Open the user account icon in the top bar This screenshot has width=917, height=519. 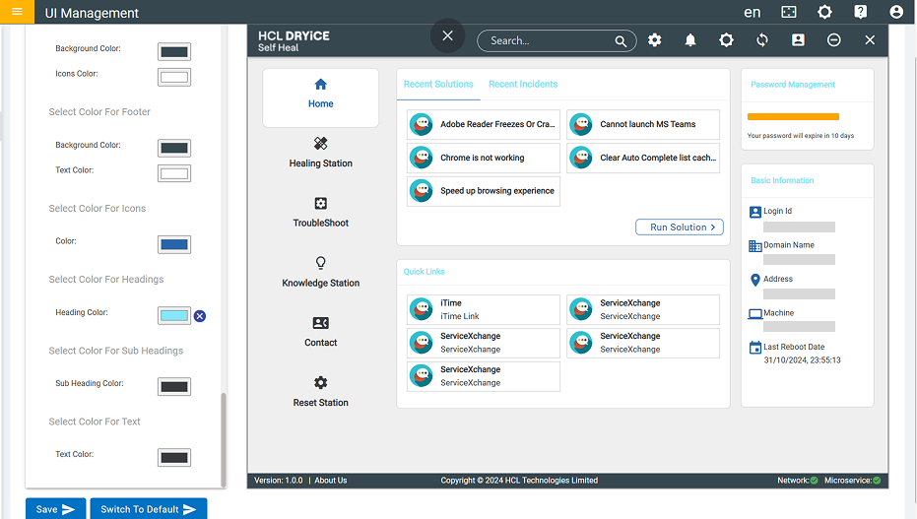tap(896, 12)
